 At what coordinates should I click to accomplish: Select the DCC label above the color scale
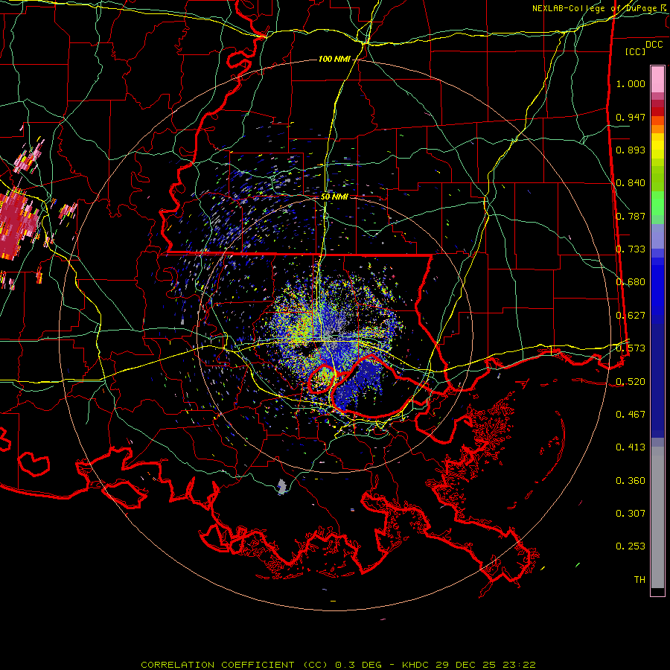point(654,45)
